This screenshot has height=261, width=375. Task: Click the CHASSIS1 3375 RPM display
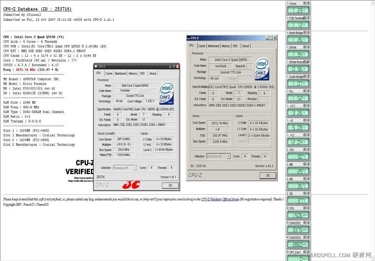point(298,230)
